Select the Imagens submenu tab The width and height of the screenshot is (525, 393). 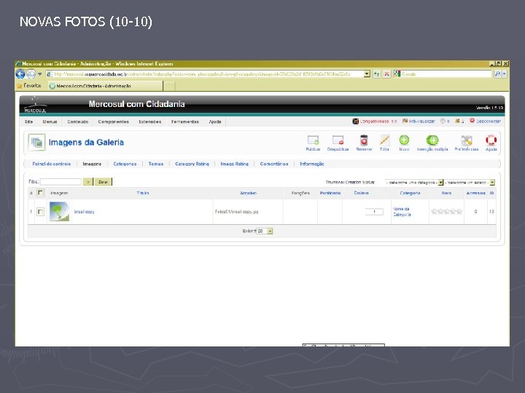[x=92, y=164]
